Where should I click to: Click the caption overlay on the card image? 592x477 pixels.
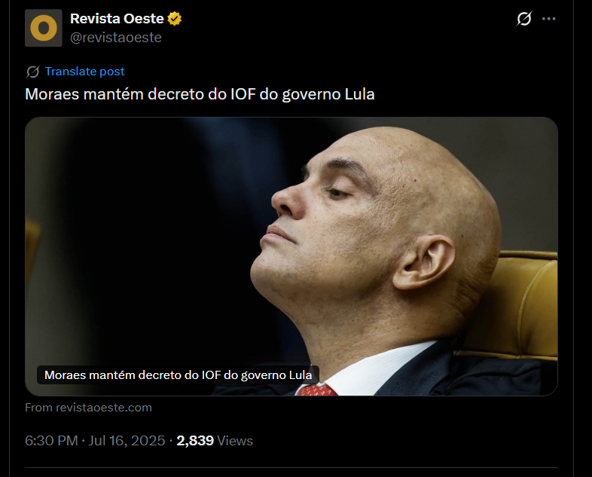178,375
